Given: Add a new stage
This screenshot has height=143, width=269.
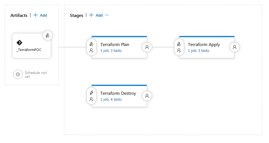Looking at the screenshot, I should click(96, 15).
